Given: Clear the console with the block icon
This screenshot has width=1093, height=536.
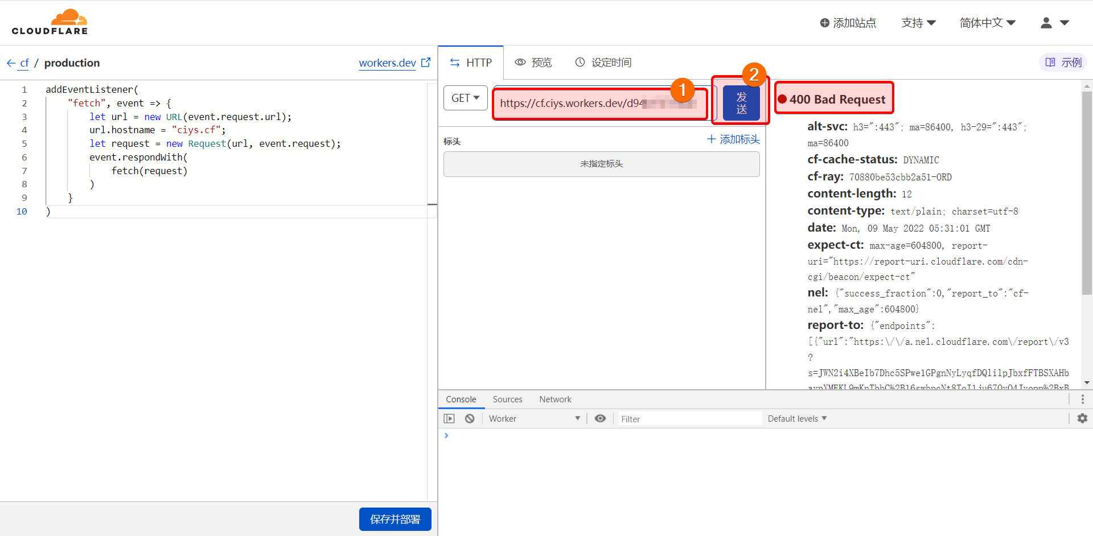Looking at the screenshot, I should pos(470,418).
